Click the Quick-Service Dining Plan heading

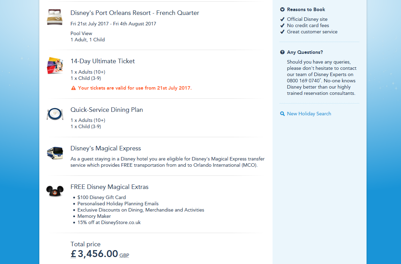107,110
